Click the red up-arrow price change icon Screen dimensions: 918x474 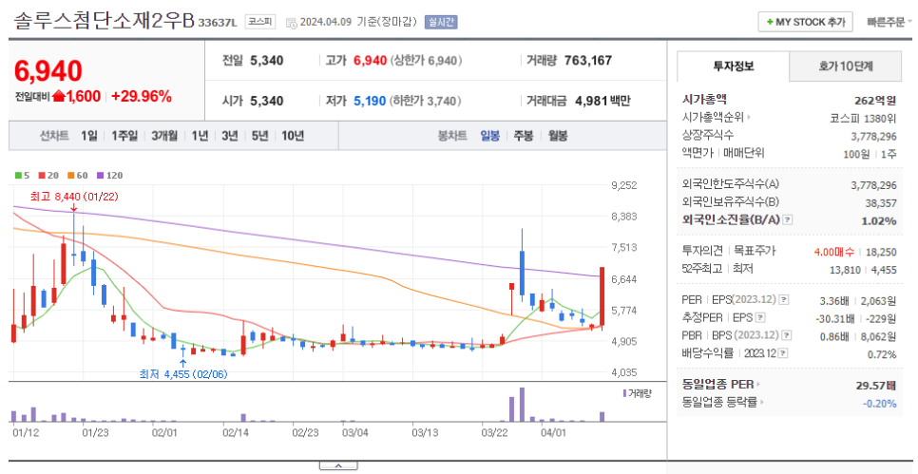(x=59, y=97)
